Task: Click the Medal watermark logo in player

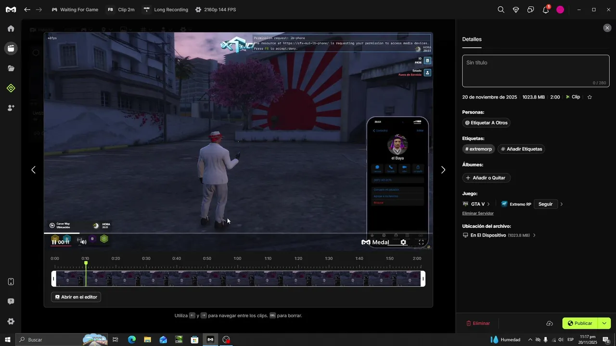Action: point(375,242)
